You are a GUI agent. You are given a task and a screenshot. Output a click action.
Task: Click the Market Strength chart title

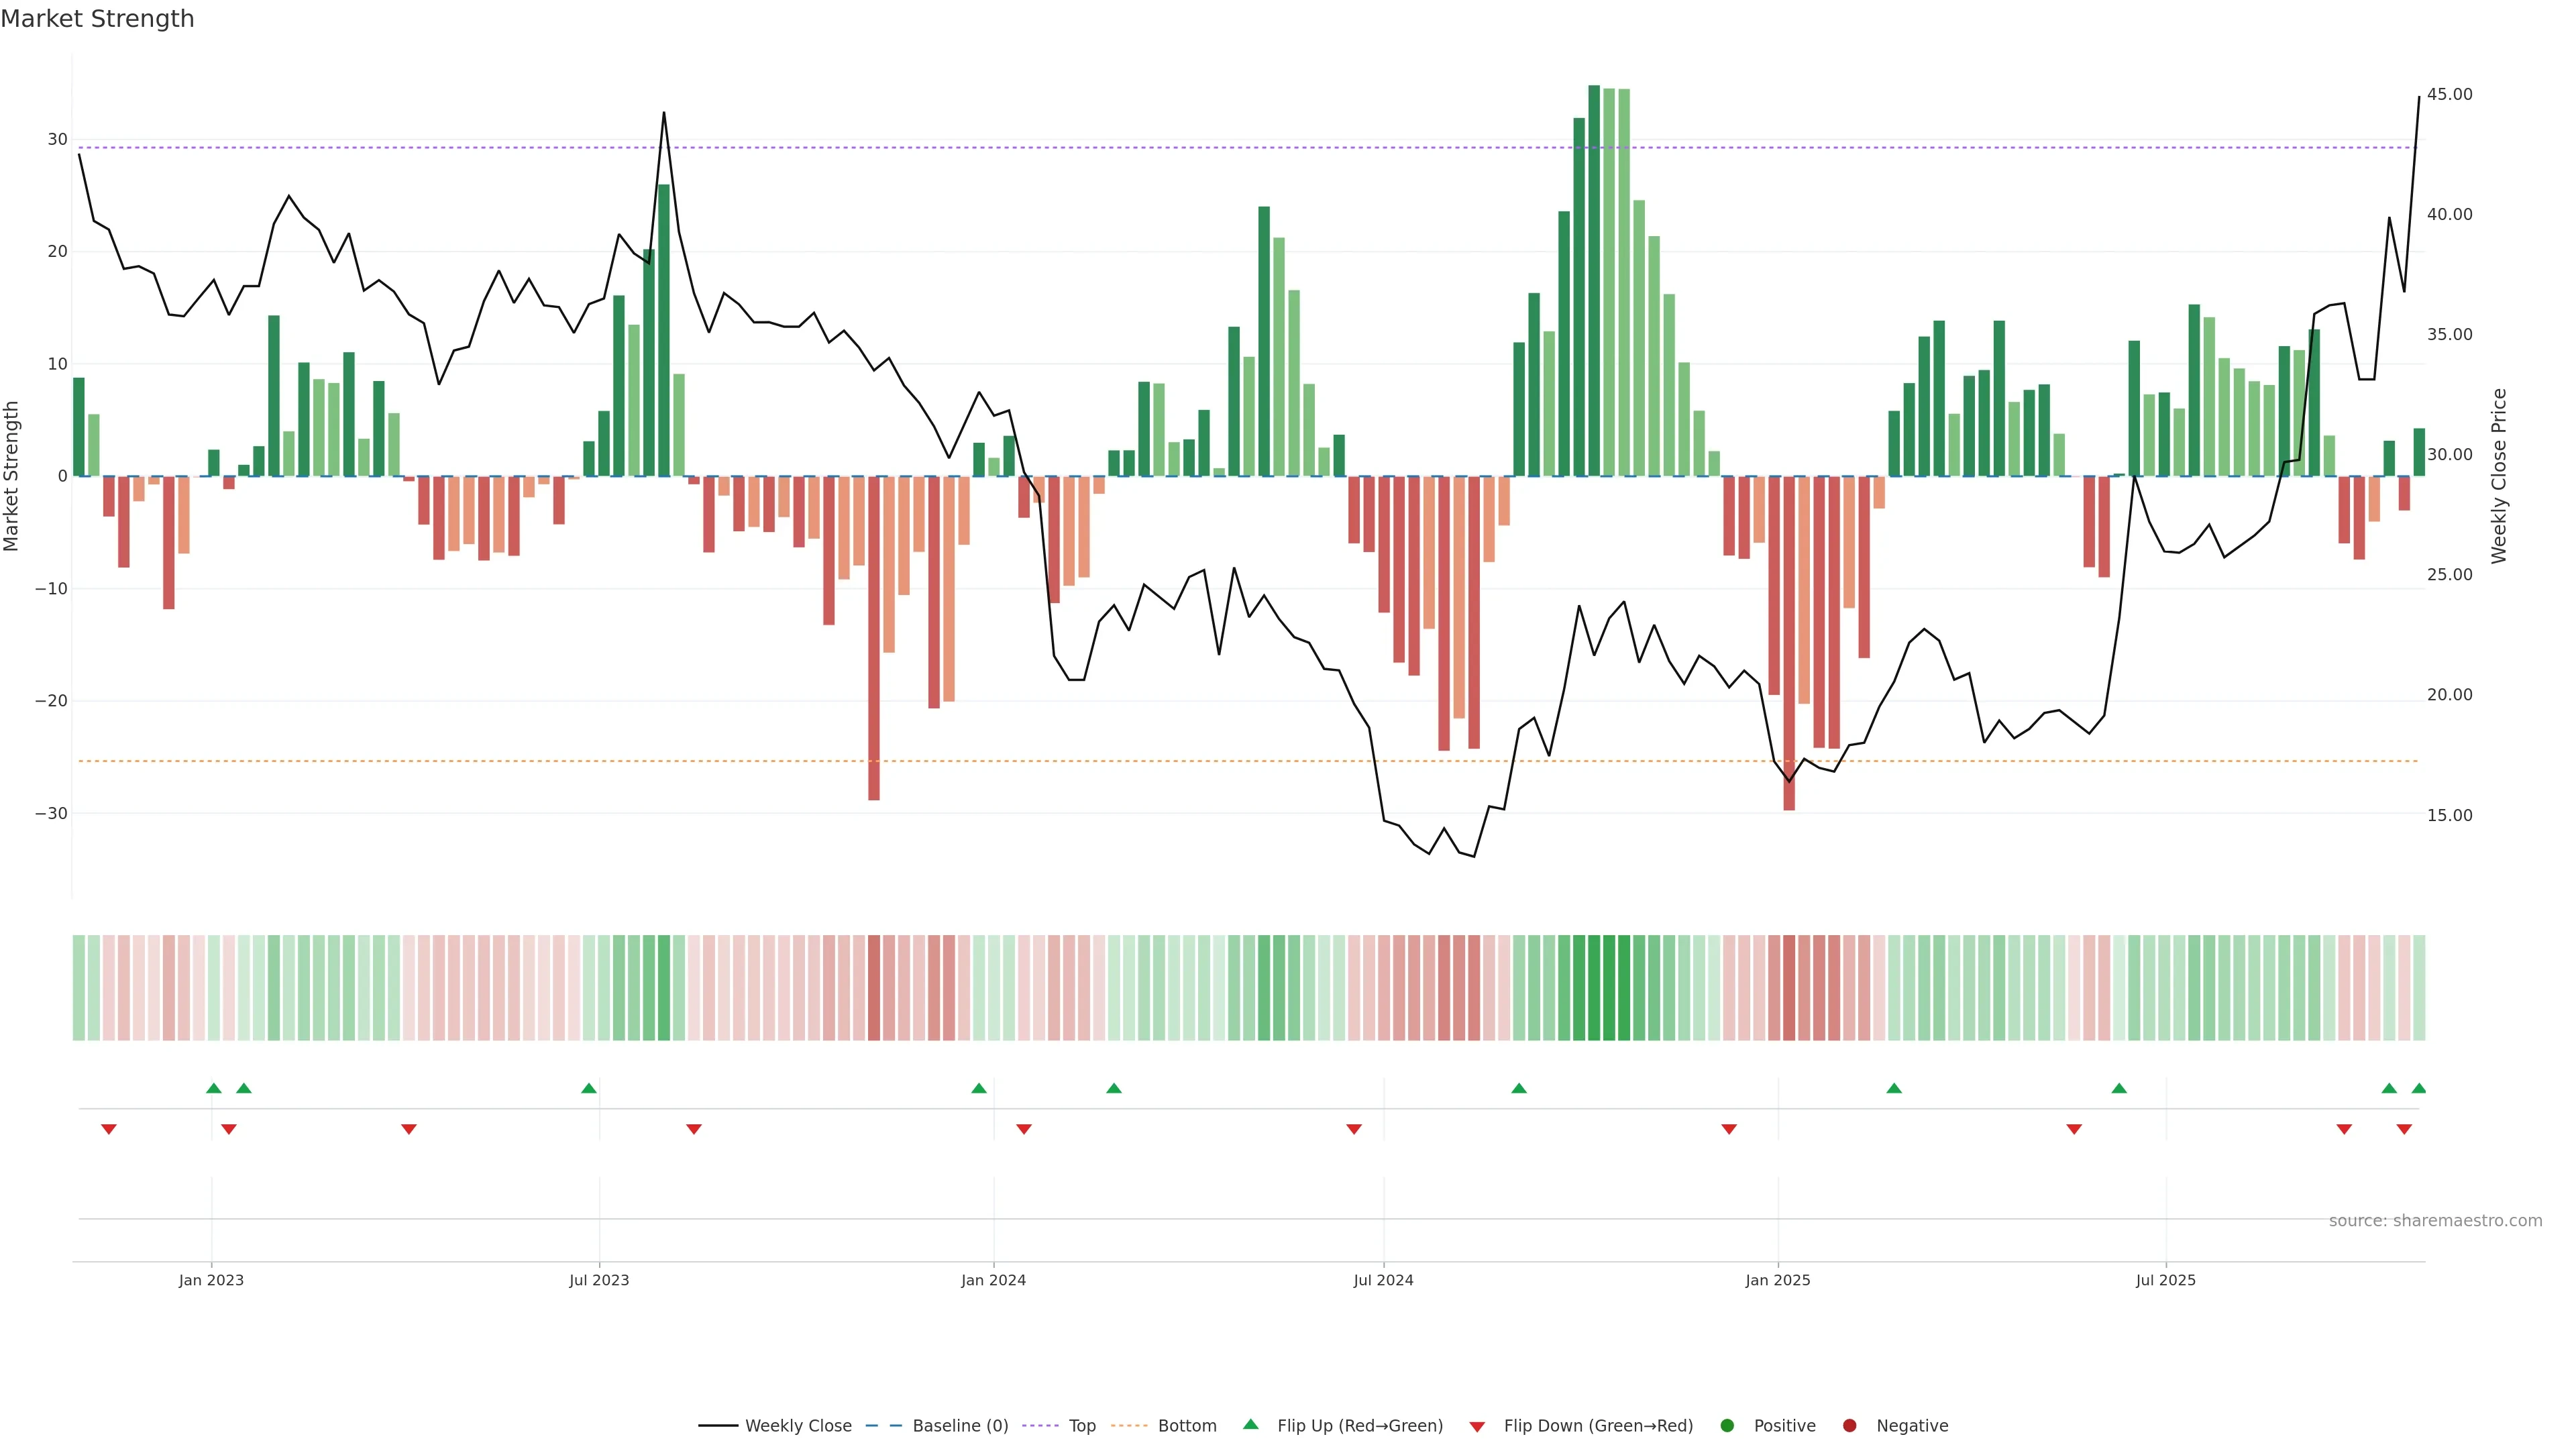tap(97, 19)
